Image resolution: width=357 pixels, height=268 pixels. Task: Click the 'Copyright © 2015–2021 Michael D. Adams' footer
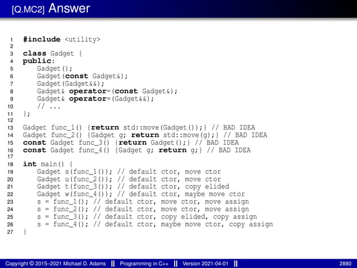coord(55,264)
